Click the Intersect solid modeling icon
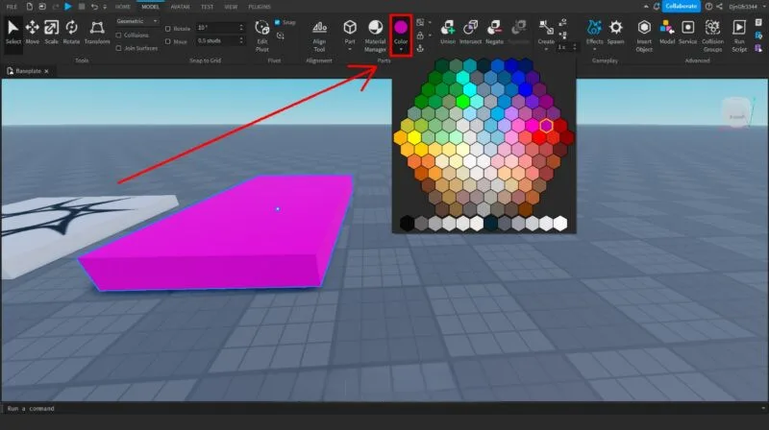This screenshot has height=430, width=769. click(x=470, y=33)
